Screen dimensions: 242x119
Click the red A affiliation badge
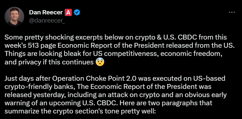68,12
